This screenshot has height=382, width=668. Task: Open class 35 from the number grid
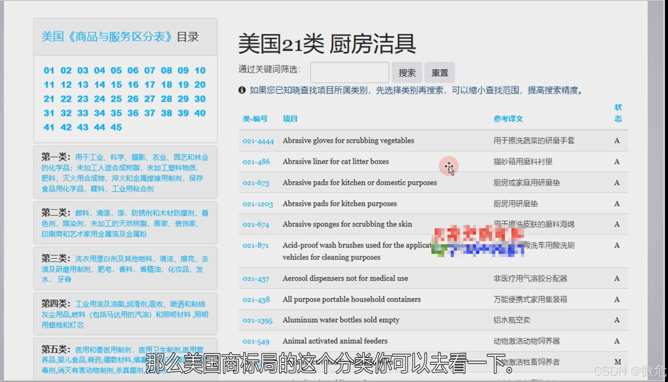116,113
